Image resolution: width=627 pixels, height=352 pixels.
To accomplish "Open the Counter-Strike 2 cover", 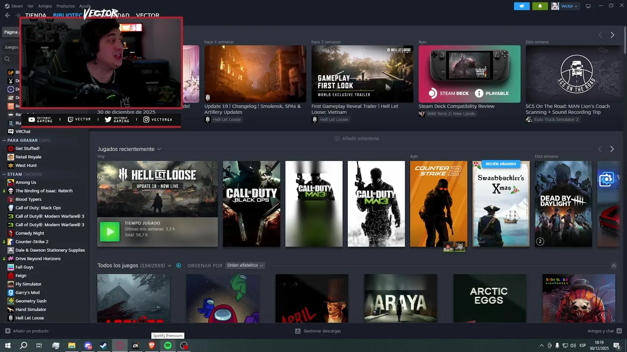I will coord(439,204).
